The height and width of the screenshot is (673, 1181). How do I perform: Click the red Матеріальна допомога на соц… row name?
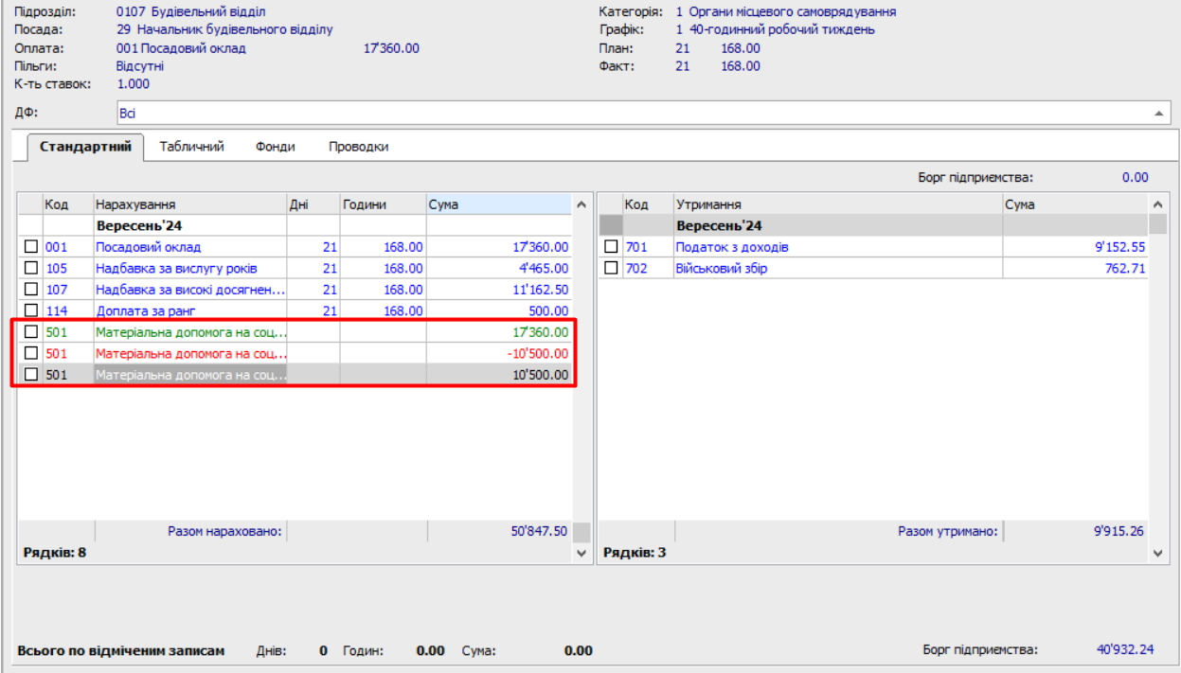tap(190, 353)
